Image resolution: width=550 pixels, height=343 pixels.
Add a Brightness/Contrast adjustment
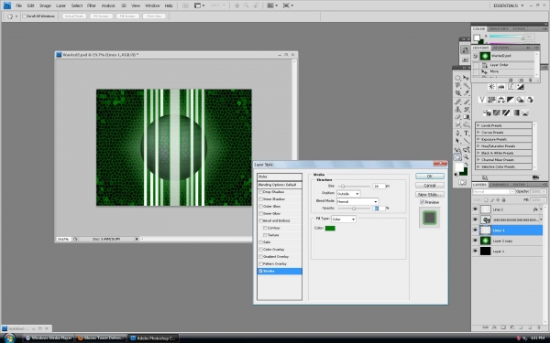[491, 87]
